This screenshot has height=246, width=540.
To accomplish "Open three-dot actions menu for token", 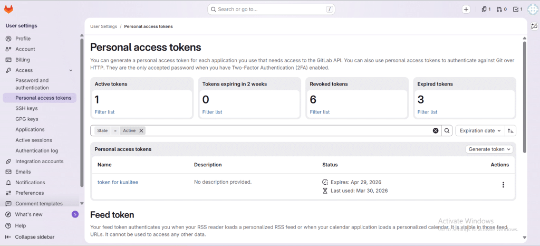I will (x=503, y=185).
